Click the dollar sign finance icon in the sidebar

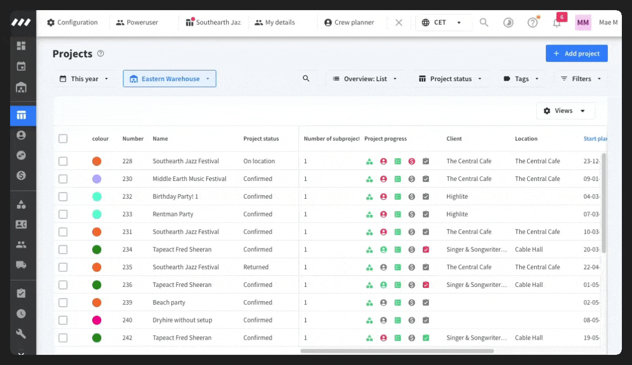coord(21,175)
